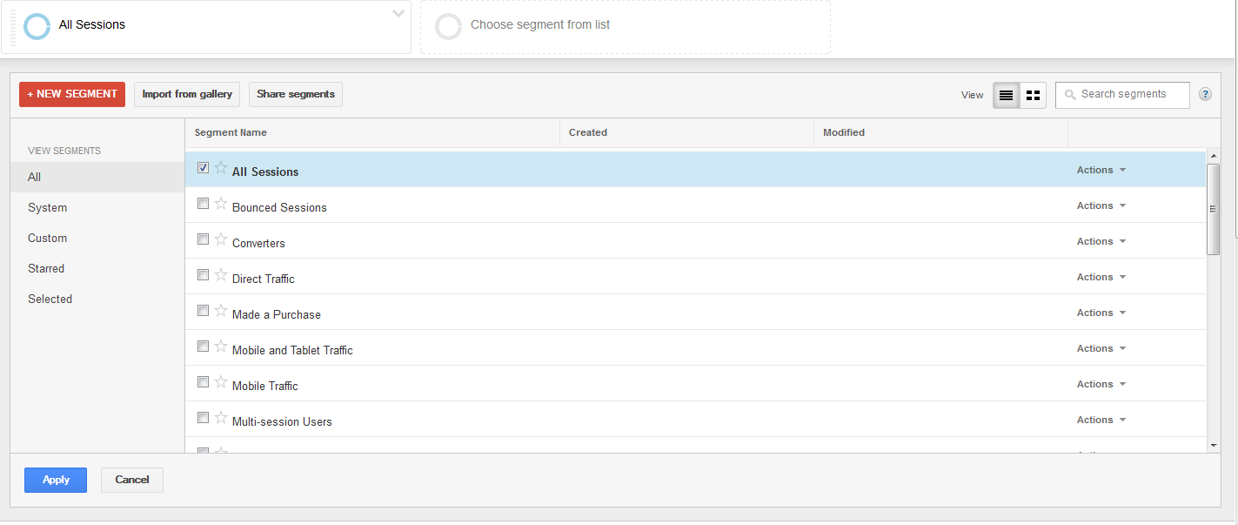Image resolution: width=1238 pixels, height=525 pixels.
Task: Open Actions dropdown for Bounced Sessions
Action: pyautogui.click(x=1101, y=206)
